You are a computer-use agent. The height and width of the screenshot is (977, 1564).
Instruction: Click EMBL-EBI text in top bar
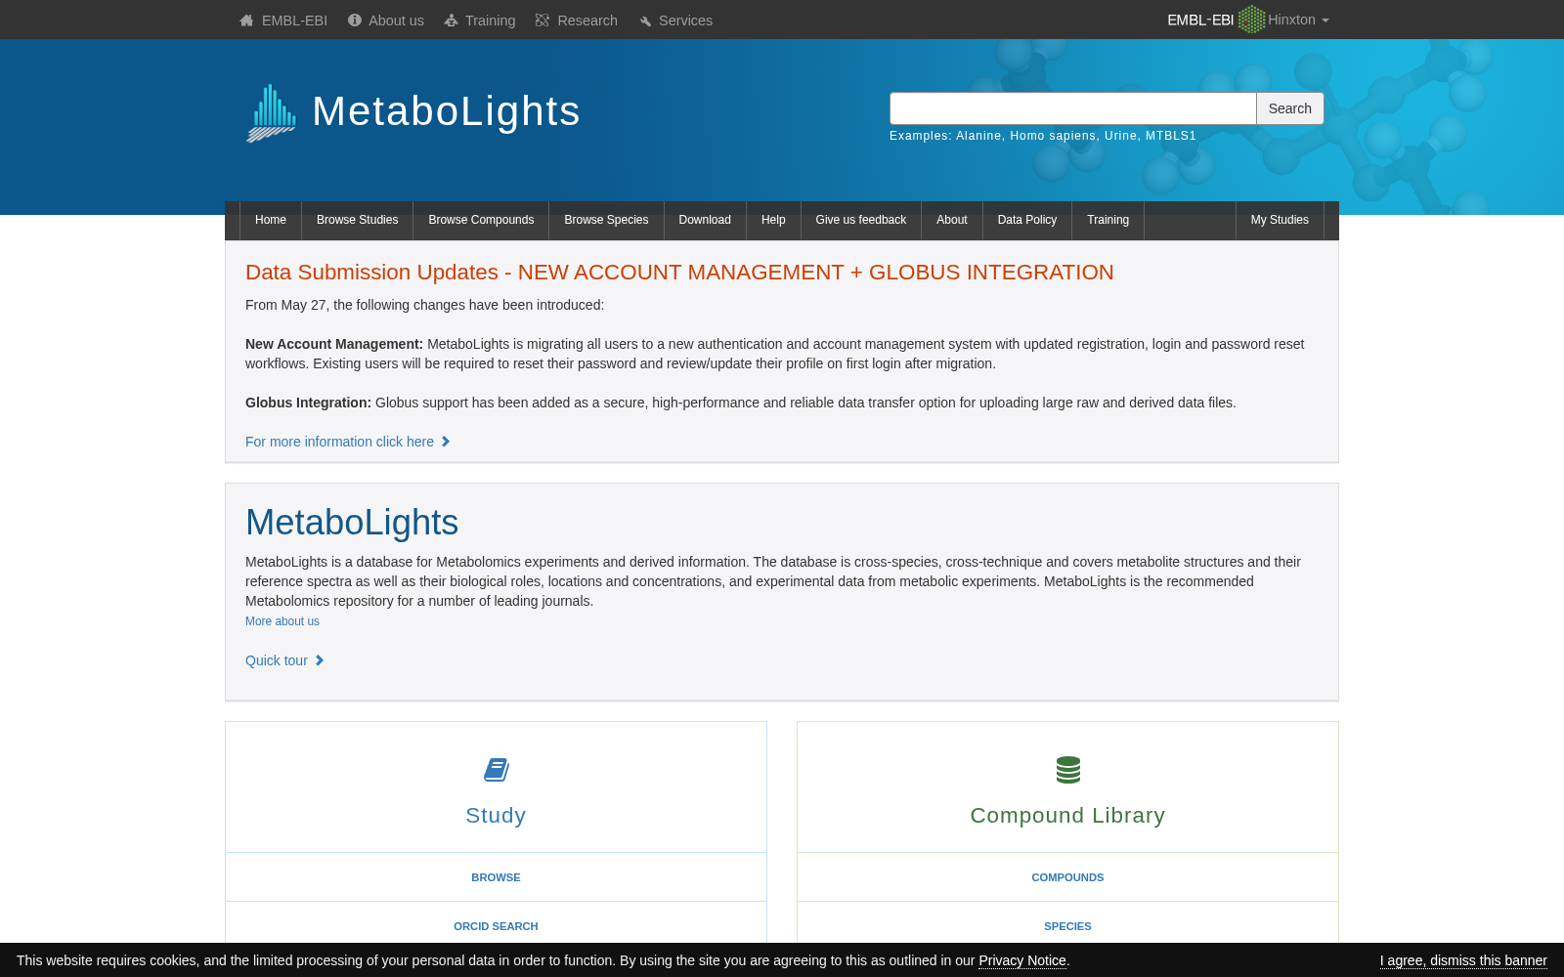click(x=294, y=21)
